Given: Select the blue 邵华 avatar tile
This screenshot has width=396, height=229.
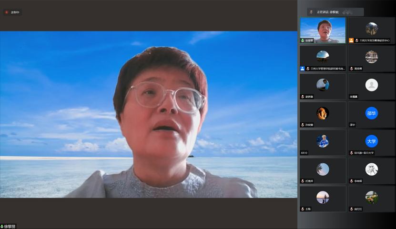Looking at the screenshot, I should (x=371, y=113).
